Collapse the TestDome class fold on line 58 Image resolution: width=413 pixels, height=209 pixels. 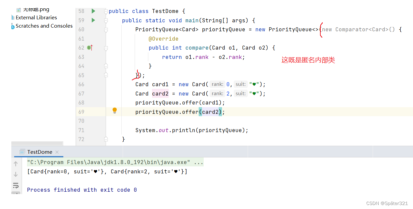coord(106,11)
